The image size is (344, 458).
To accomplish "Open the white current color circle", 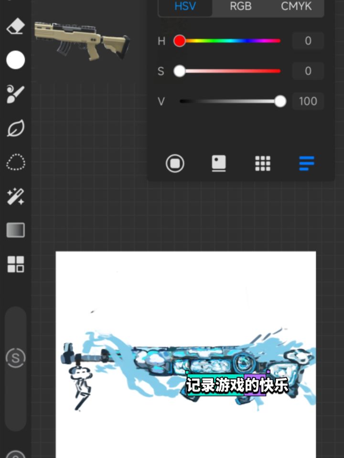I will [x=15, y=60].
